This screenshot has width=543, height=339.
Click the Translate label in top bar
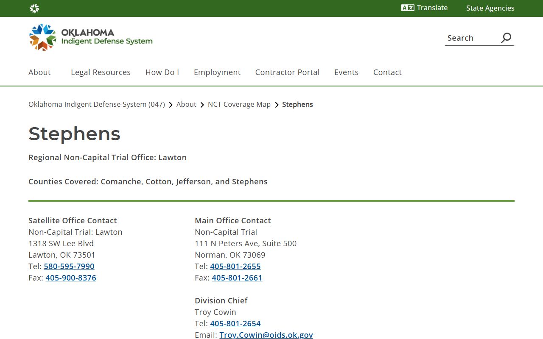click(432, 8)
